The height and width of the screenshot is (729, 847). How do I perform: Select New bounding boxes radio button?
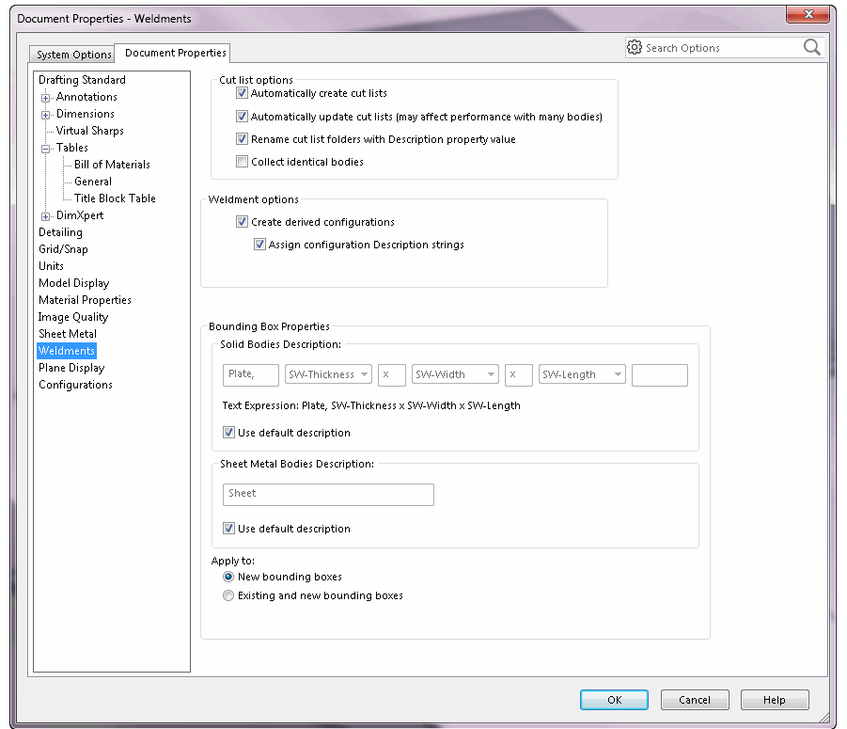click(228, 577)
